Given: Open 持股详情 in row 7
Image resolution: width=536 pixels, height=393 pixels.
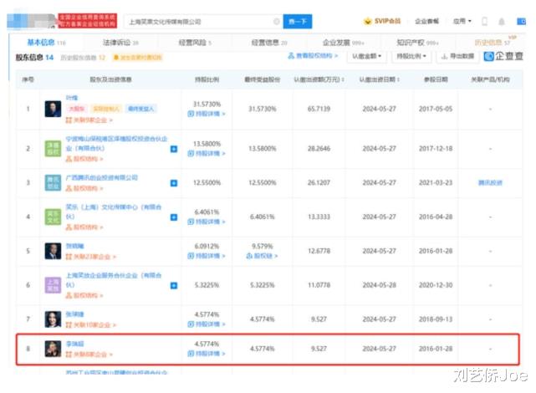Looking at the screenshot, I should tap(207, 324).
